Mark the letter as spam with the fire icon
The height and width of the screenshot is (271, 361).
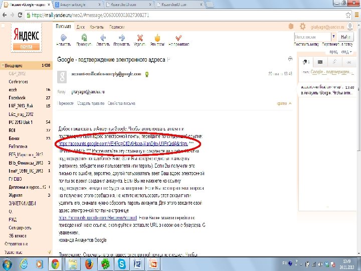(x=157, y=38)
